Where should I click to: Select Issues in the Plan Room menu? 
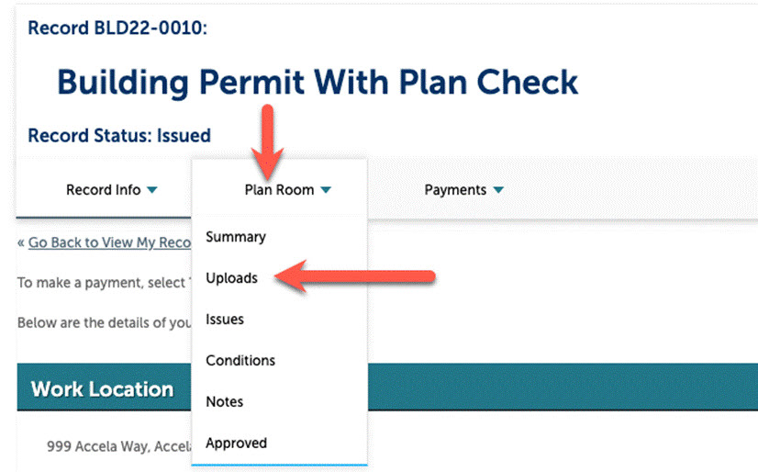[225, 320]
